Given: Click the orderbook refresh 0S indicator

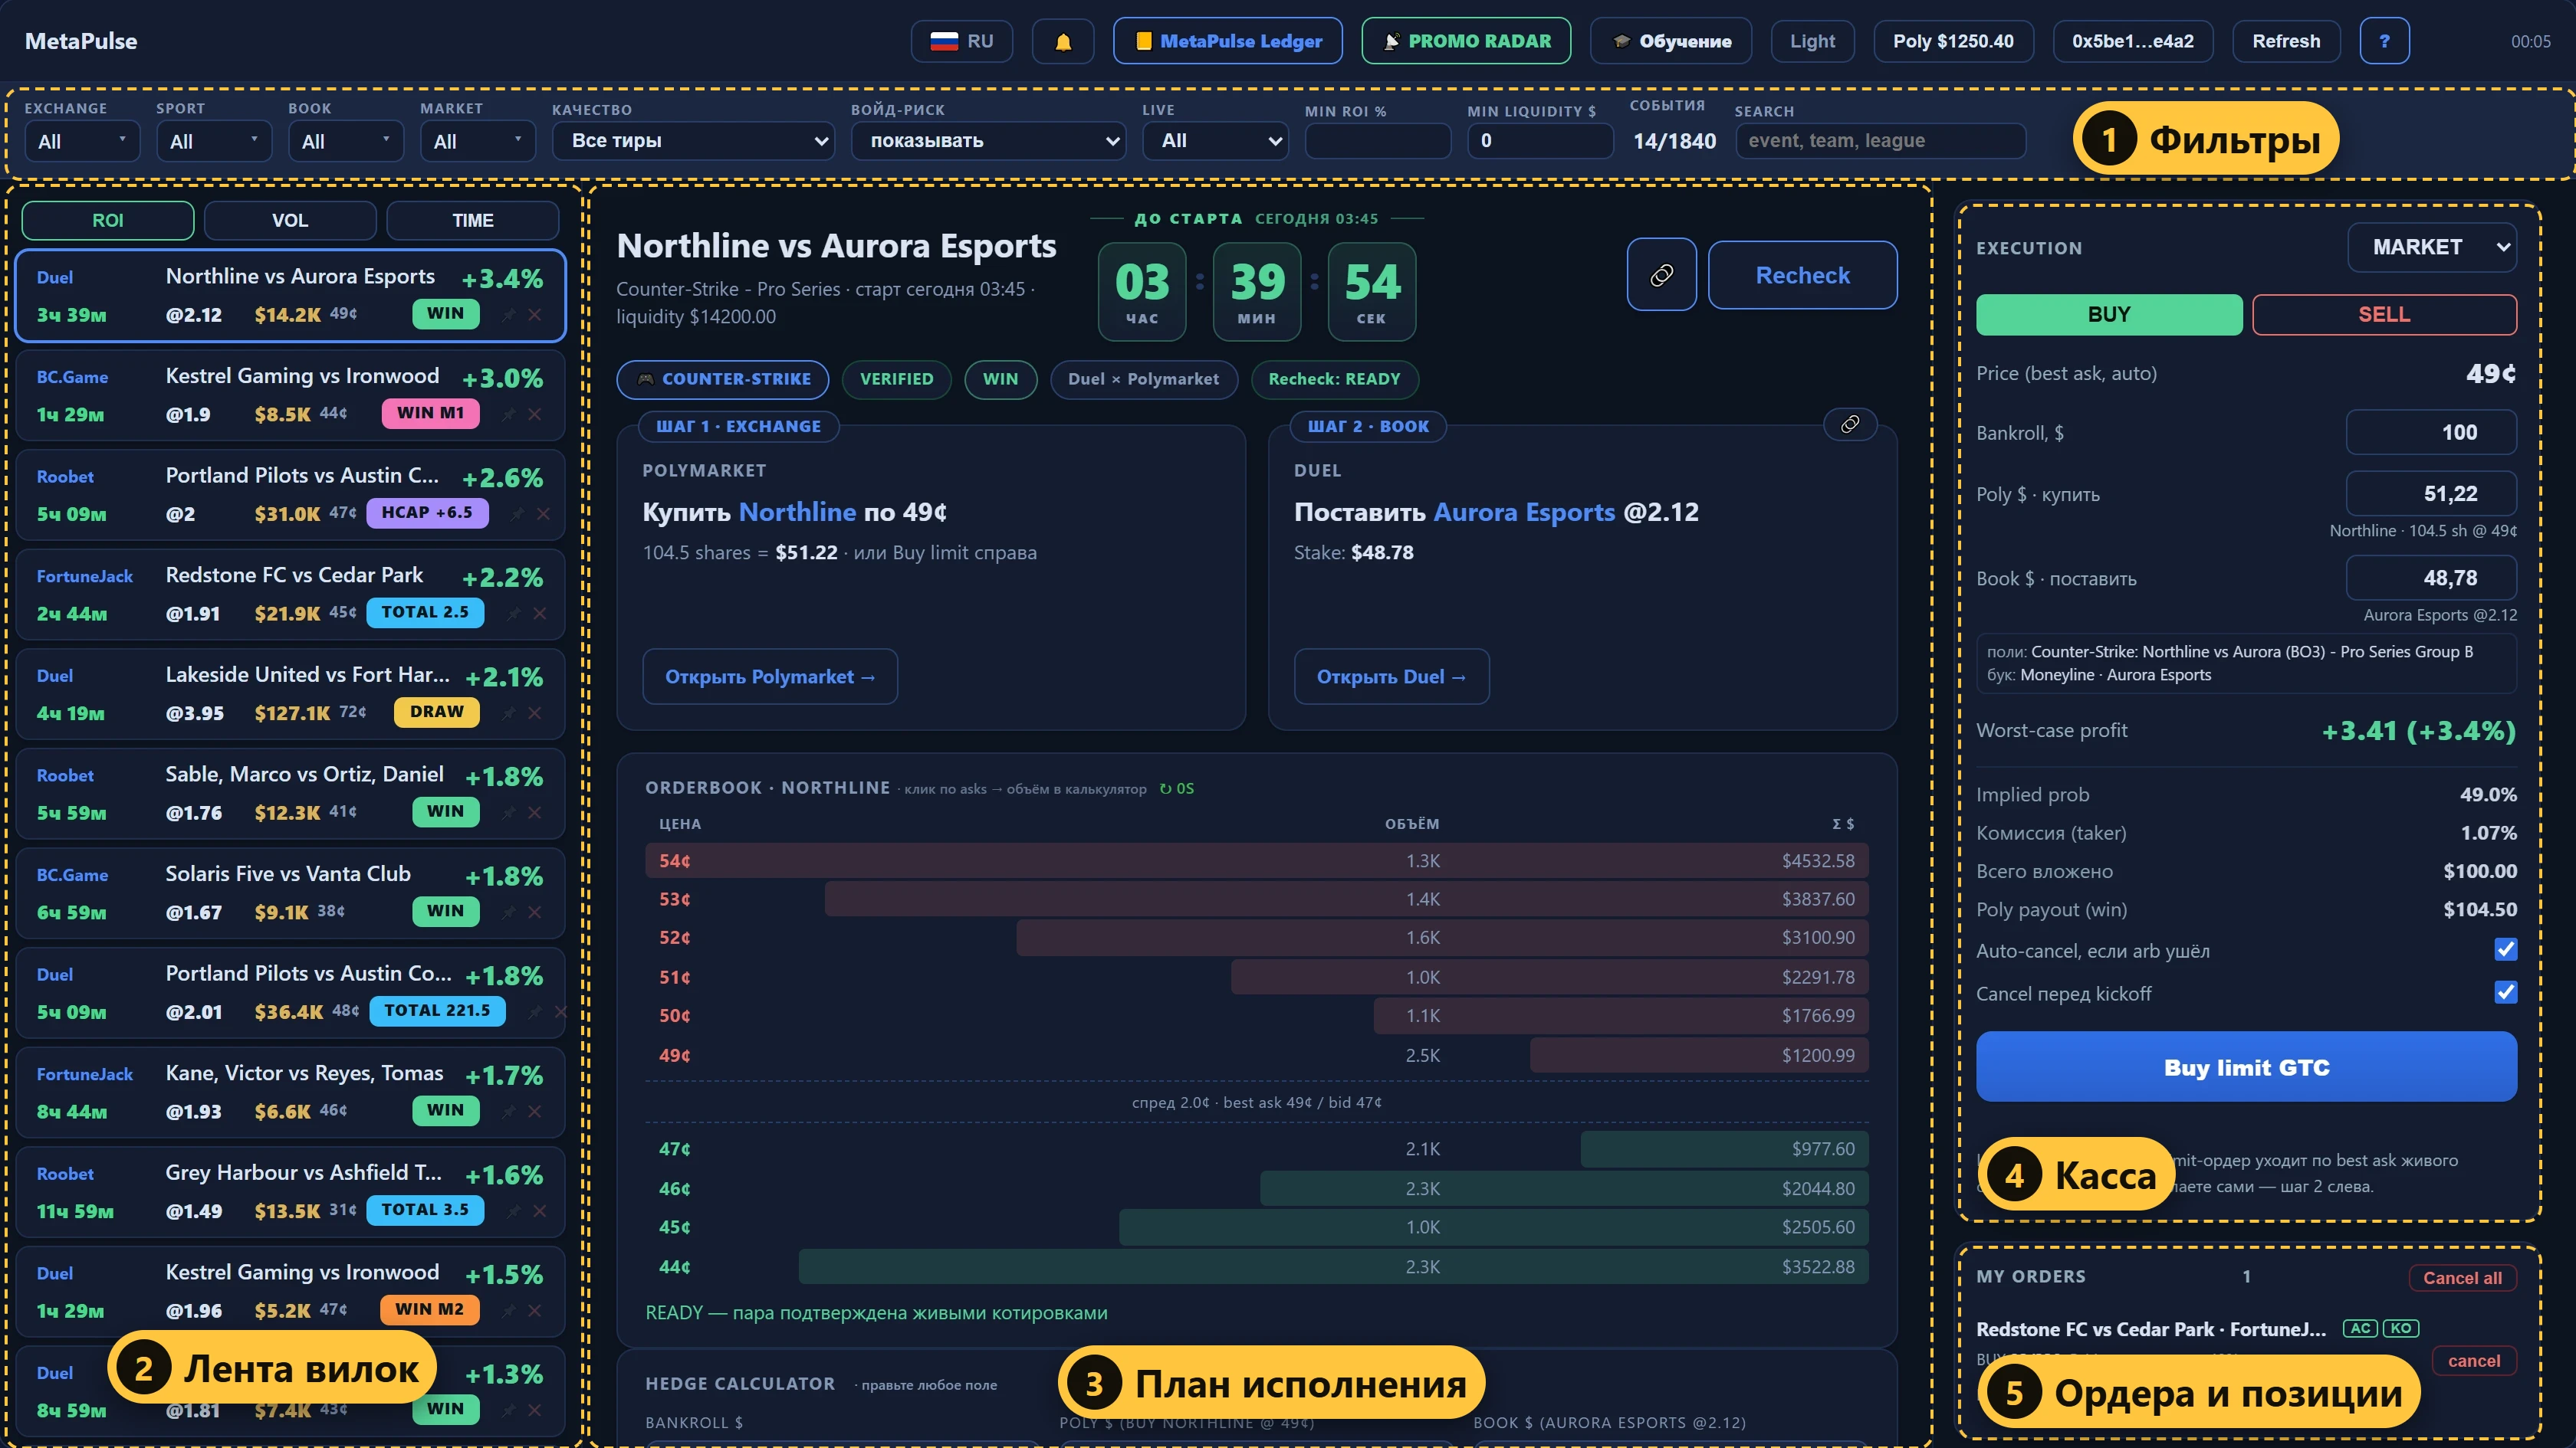Looking at the screenshot, I should coord(1177,788).
